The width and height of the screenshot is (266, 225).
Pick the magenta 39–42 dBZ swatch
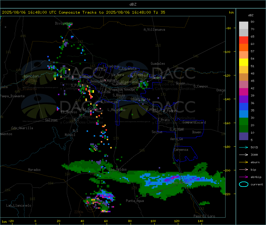pos(244,92)
